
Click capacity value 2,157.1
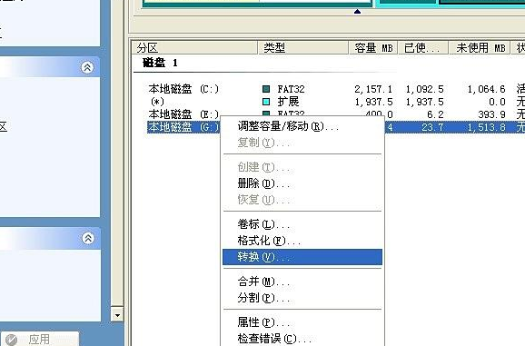[373, 89]
